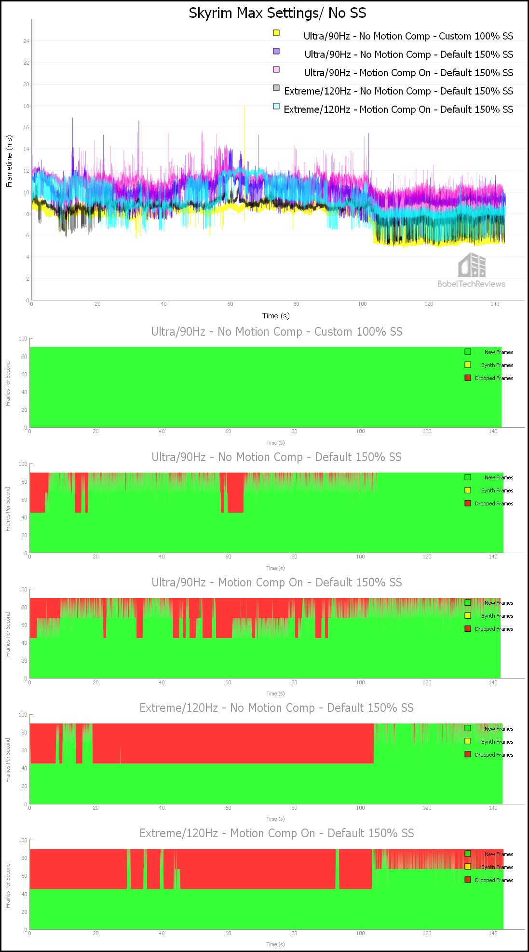Click green New Frames swatch in Ultra/90Hz Motion Comp On chart
This screenshot has height=952, width=529.
click(468, 602)
